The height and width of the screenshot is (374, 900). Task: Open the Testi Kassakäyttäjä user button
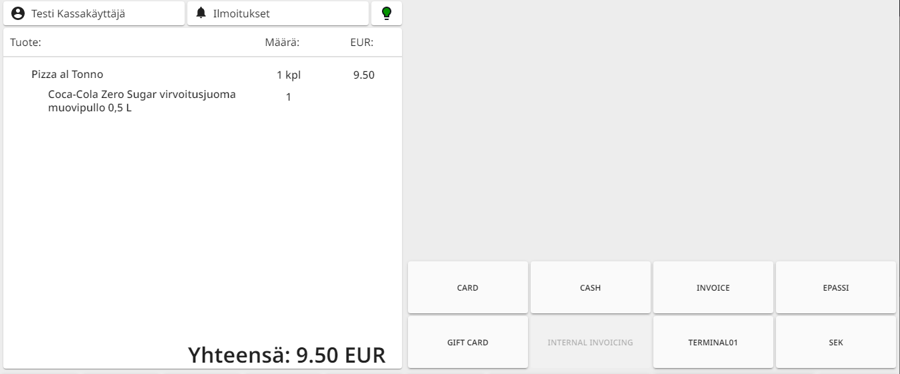coord(94,13)
